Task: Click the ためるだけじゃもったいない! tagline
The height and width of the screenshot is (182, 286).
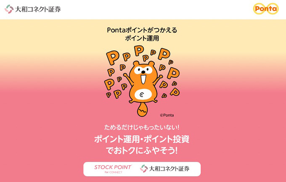Action: pos(142,127)
